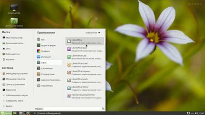Launch Просмотр документов document viewer
205x115 pixels.
(x=85, y=96)
